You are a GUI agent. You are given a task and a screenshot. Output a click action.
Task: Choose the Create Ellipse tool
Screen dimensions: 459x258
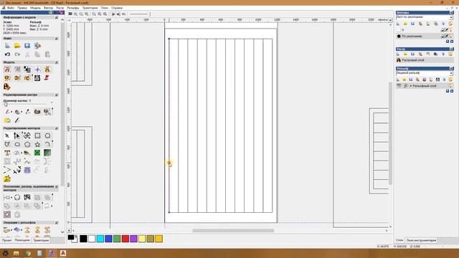pyautogui.click(x=17, y=144)
